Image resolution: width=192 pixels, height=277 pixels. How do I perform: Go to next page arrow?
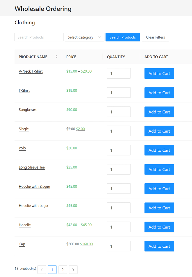[73, 270]
